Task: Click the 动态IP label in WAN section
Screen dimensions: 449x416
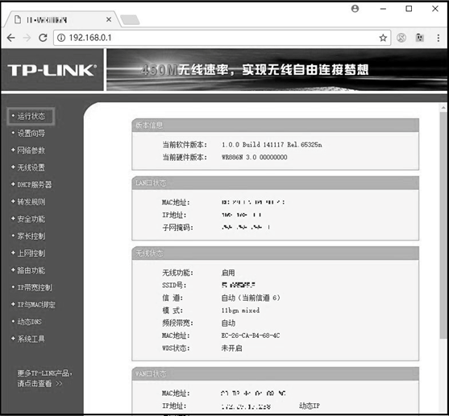Action: click(310, 406)
